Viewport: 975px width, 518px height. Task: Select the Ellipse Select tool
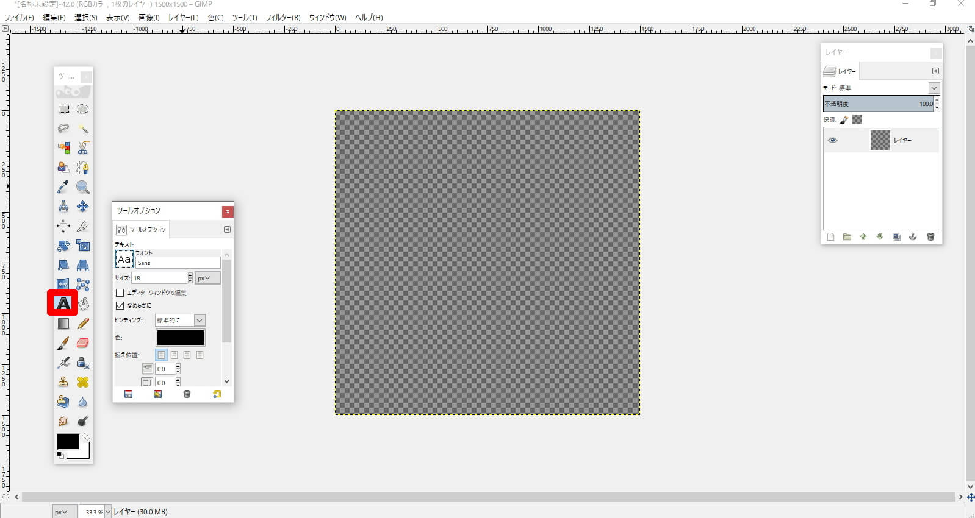(x=83, y=109)
